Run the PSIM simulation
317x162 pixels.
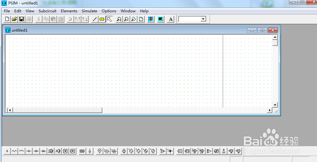tap(151, 19)
